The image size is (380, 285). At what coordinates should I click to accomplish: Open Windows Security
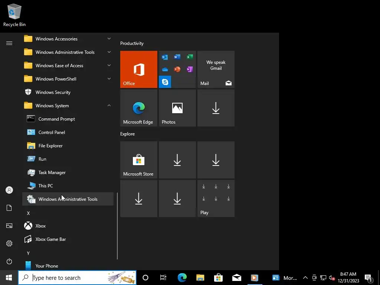[68, 92]
